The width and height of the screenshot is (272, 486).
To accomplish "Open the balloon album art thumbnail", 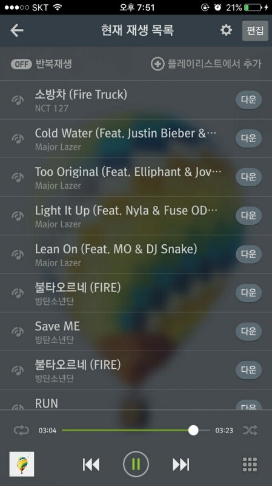I will [22, 464].
